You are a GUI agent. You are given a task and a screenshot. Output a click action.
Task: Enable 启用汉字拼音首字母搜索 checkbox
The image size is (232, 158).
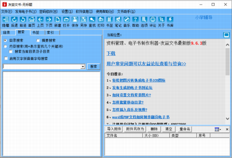6,59
